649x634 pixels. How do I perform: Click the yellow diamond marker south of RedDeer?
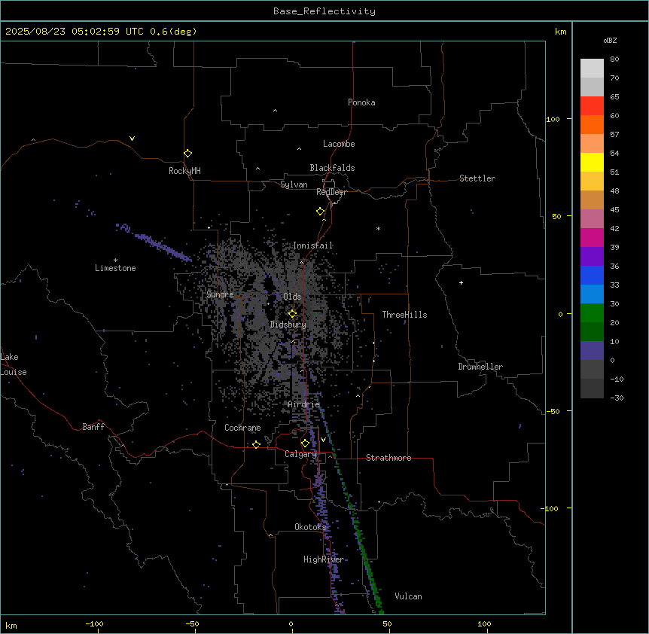321,212
